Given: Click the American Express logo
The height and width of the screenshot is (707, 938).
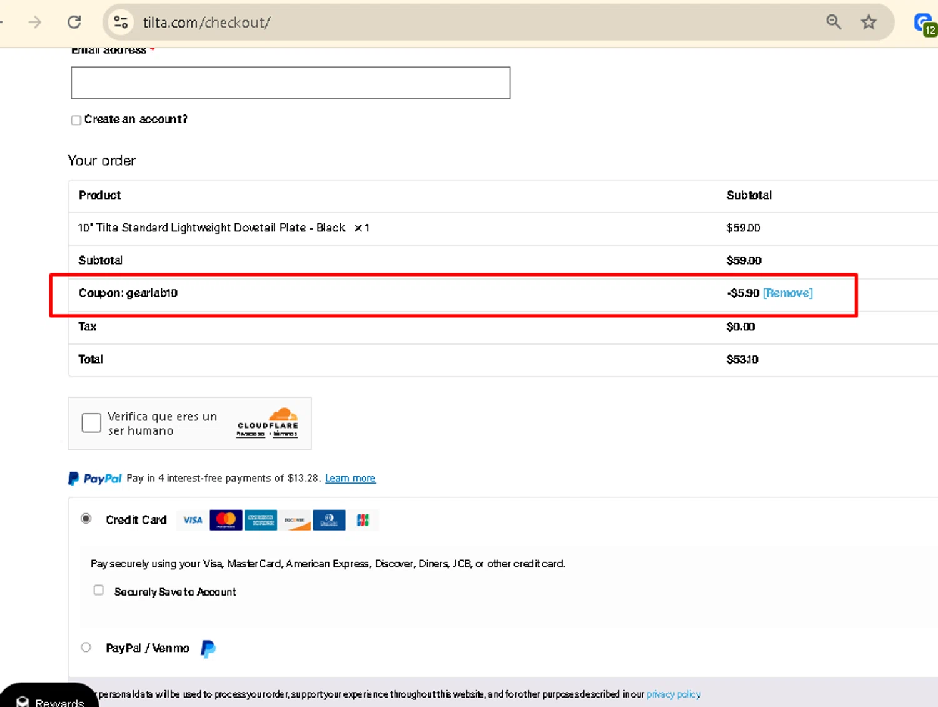Looking at the screenshot, I should [260, 520].
